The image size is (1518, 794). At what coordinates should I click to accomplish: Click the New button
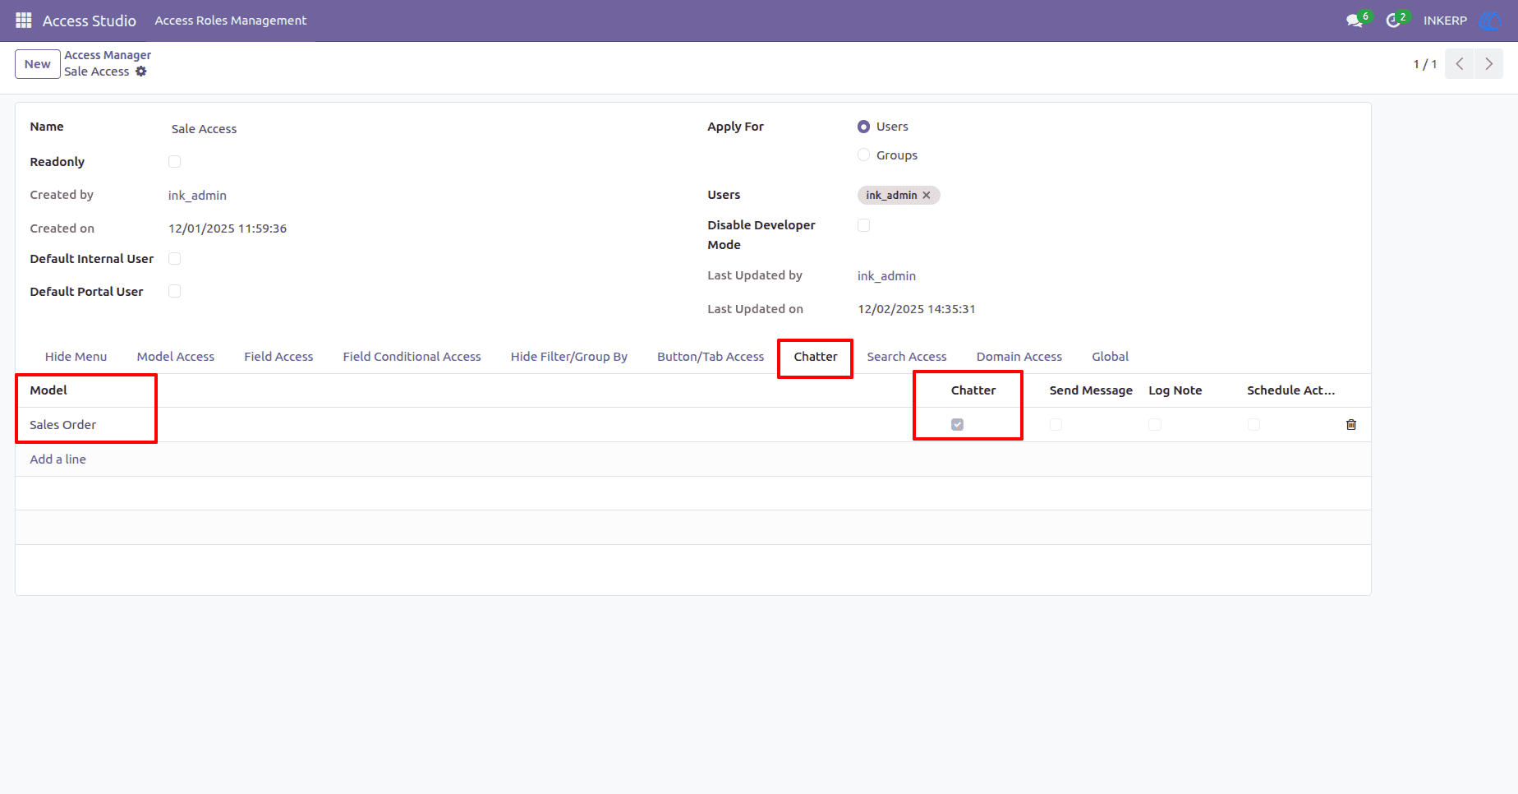coord(38,64)
